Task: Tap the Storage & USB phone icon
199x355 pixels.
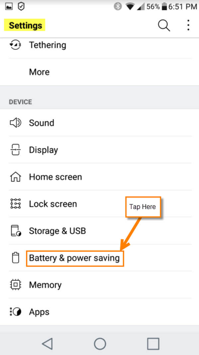Action: pos(15,231)
